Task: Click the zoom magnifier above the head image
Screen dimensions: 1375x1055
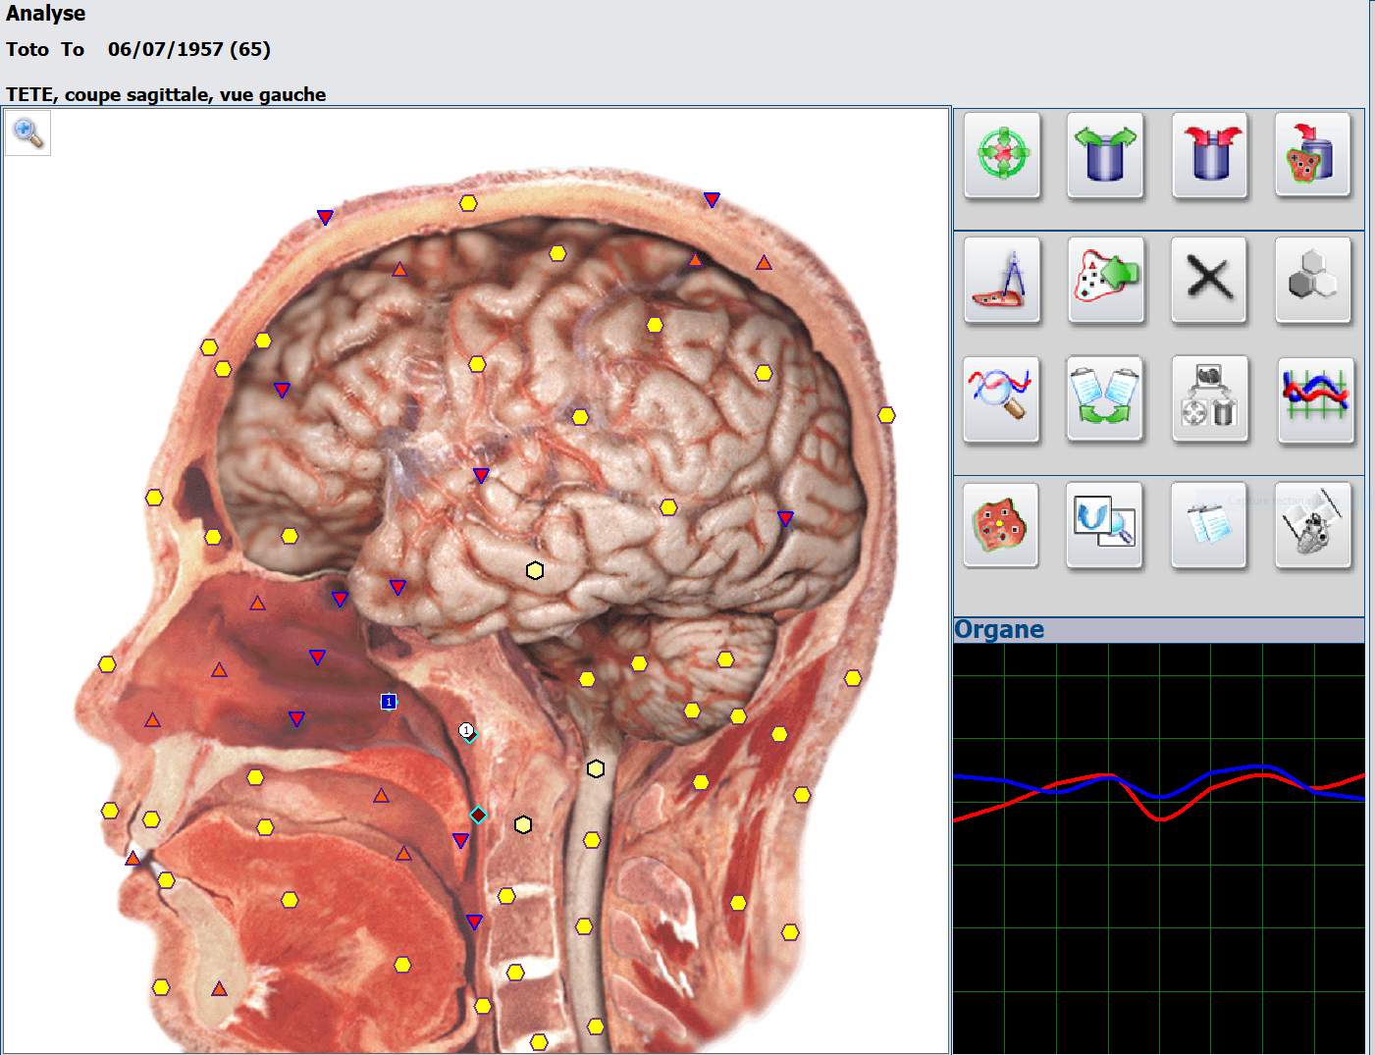Action: [28, 133]
